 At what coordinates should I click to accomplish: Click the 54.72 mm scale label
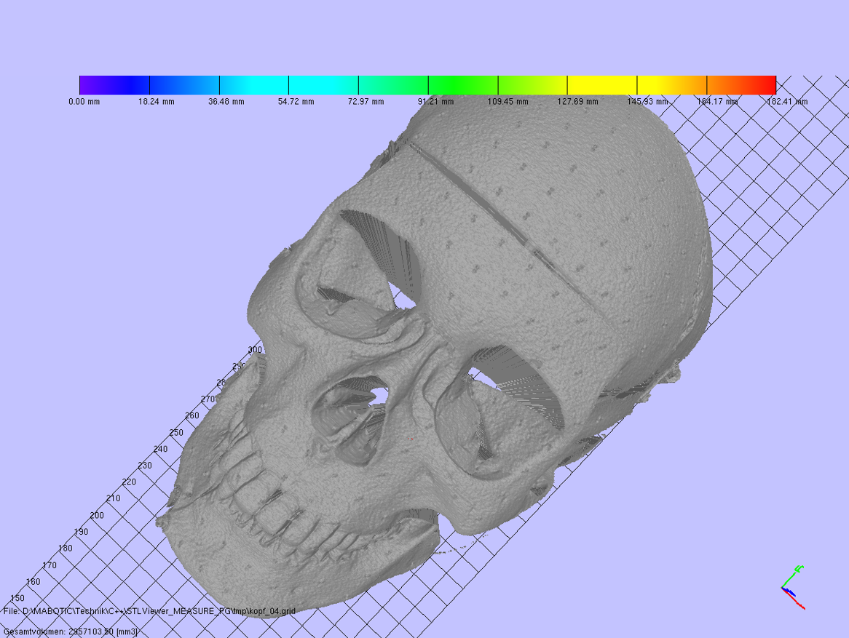296,102
